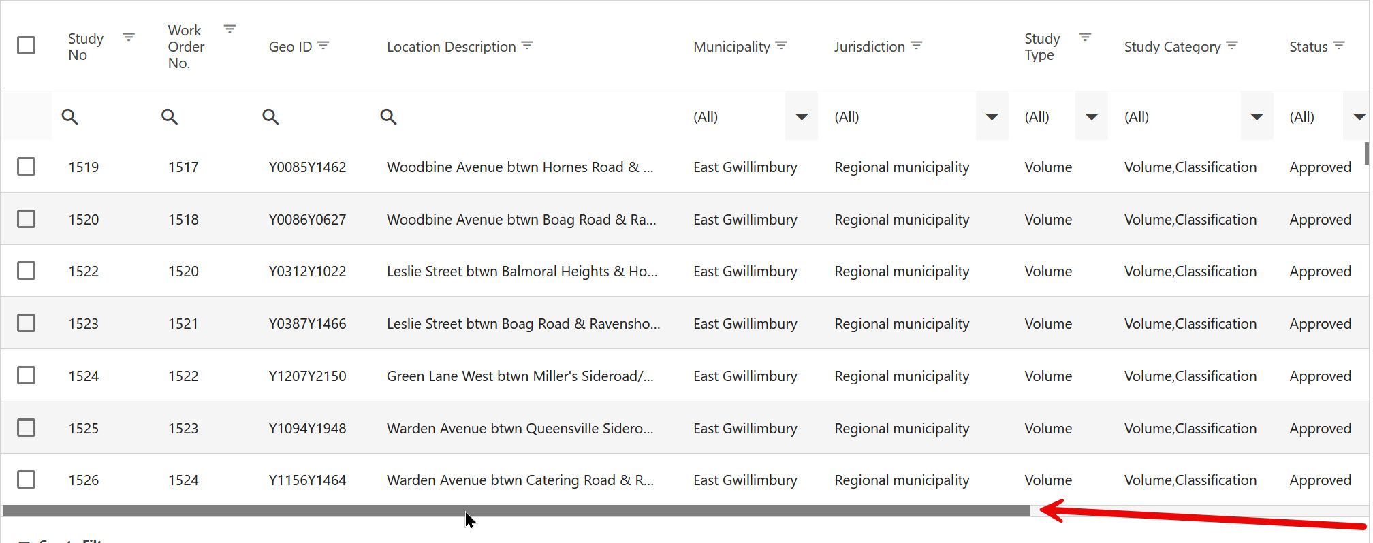Click the Work Order No. column filter icon
The image size is (1373, 543).
coord(230,29)
